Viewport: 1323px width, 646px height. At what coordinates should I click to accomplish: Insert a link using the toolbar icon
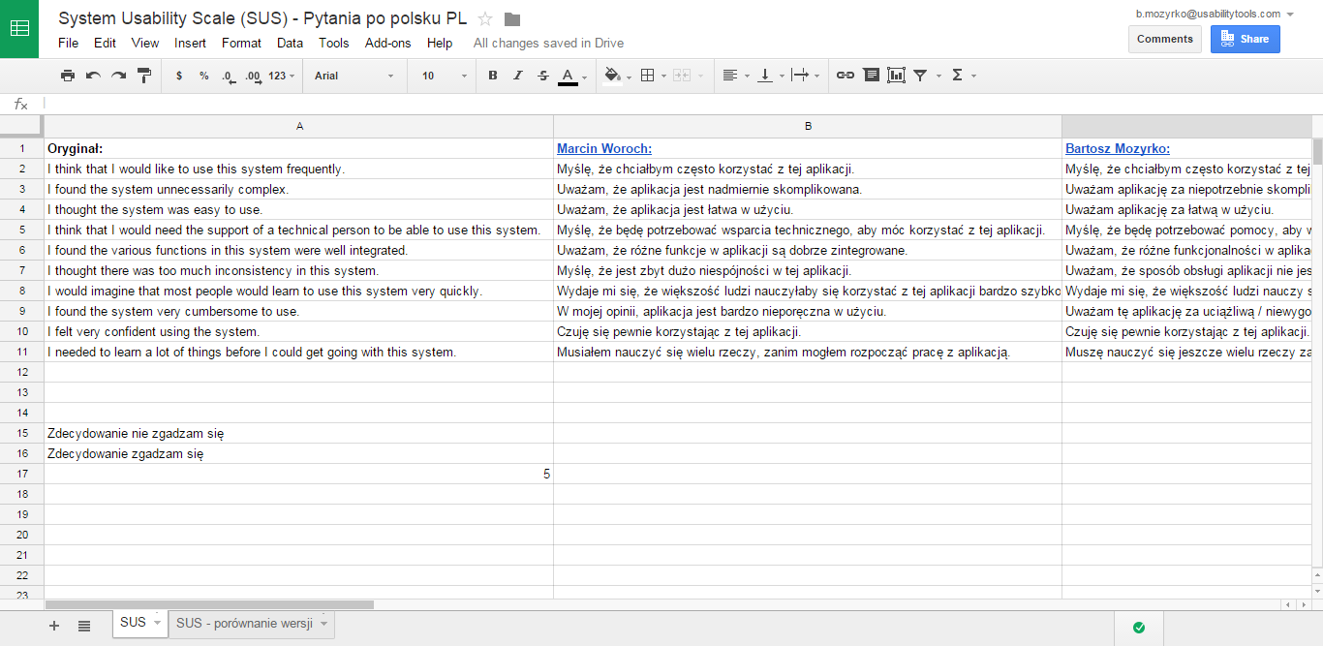coord(845,76)
